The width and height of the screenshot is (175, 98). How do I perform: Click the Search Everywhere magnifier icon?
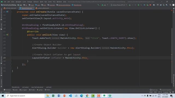pyautogui.click(x=170, y=5)
